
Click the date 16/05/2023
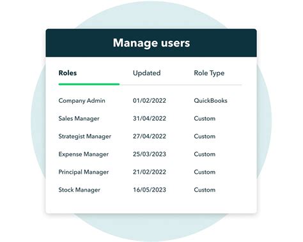(x=150, y=190)
